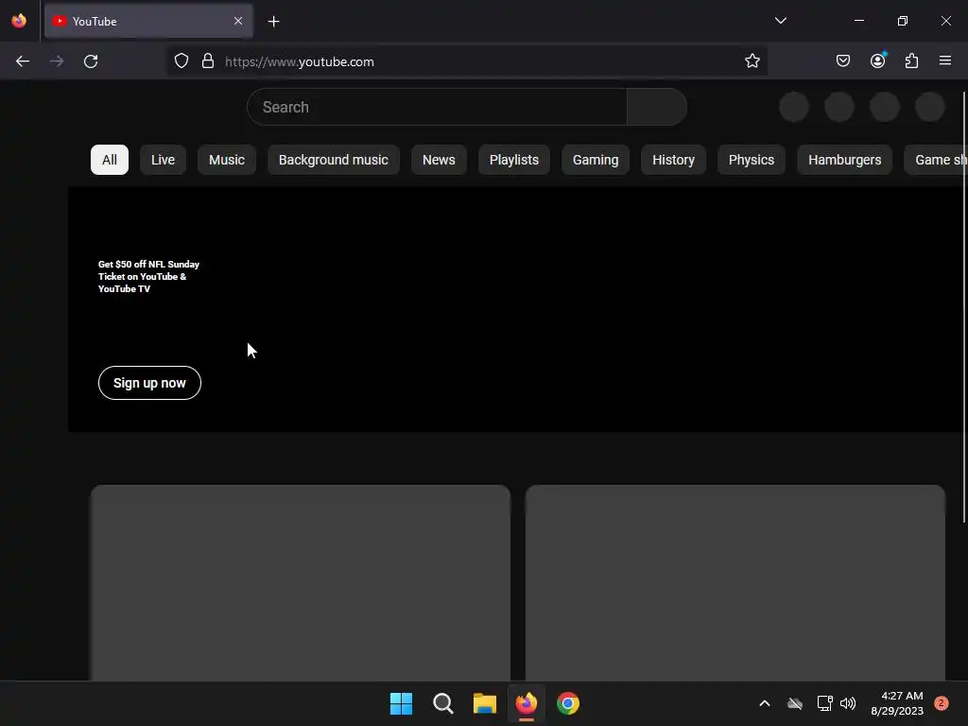Image resolution: width=968 pixels, height=726 pixels.
Task: Launch Google Chrome from taskbar
Action: (568, 703)
